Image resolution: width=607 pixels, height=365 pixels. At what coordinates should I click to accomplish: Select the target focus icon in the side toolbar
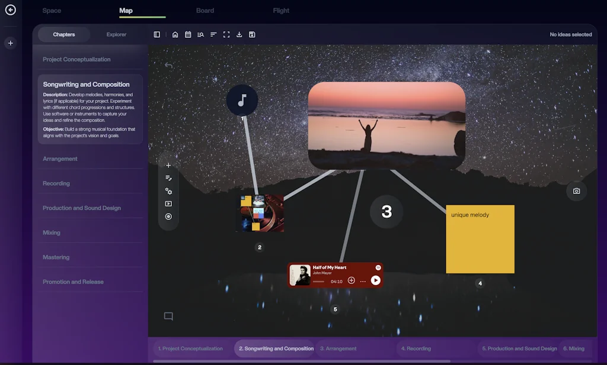pos(168,217)
